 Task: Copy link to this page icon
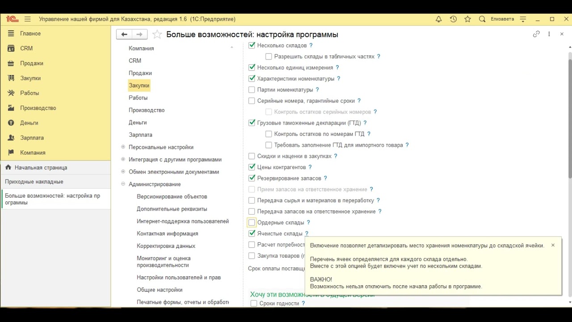coord(536,34)
